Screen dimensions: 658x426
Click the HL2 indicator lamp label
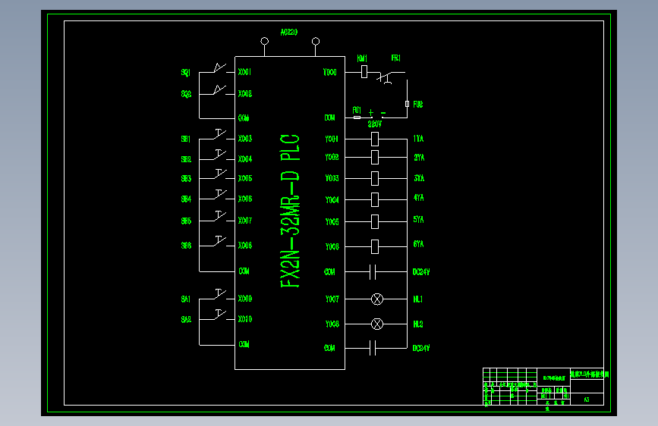pyautogui.click(x=418, y=324)
